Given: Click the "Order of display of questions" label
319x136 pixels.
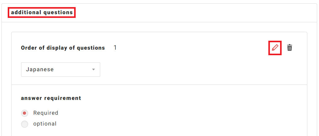Looking at the screenshot, I should (x=63, y=48).
